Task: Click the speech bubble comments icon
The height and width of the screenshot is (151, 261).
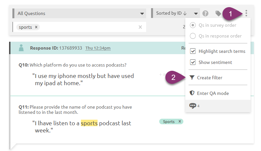Action: coord(192,106)
